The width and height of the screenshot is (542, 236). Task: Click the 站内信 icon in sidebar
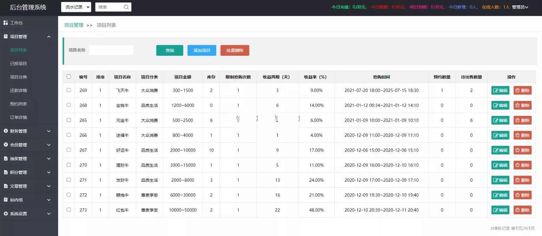pyautogui.click(x=6, y=200)
